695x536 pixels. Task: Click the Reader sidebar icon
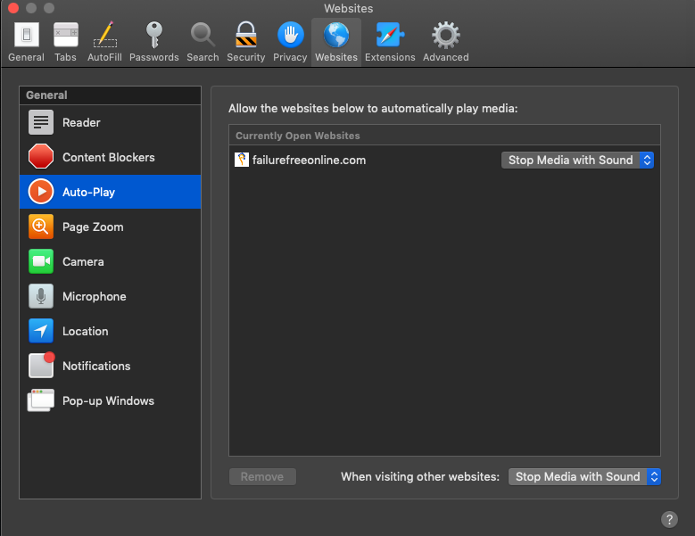click(x=41, y=122)
